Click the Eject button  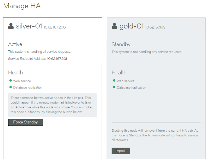coord(121,151)
